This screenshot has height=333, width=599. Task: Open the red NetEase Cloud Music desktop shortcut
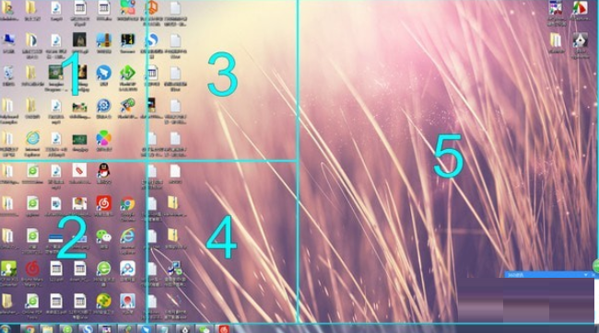(103, 203)
